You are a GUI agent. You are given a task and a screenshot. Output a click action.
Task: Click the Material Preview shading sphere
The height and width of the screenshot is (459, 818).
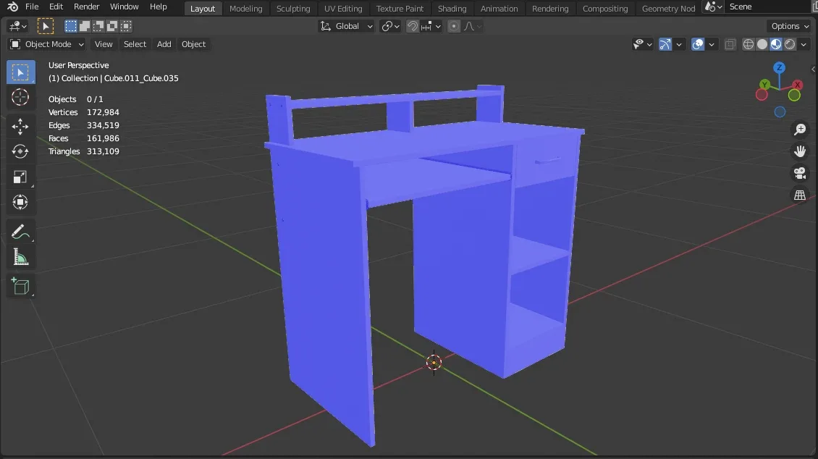pos(776,43)
